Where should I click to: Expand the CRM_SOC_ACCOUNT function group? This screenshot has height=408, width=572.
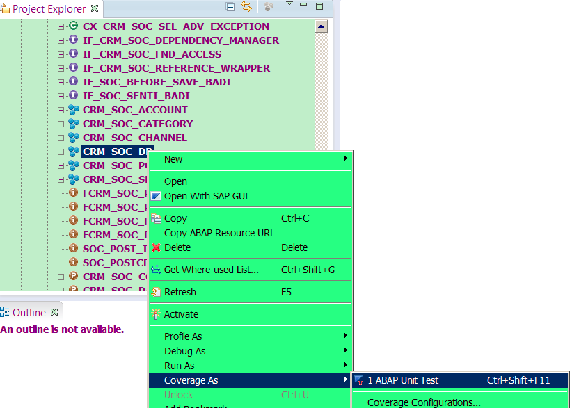click(x=61, y=110)
